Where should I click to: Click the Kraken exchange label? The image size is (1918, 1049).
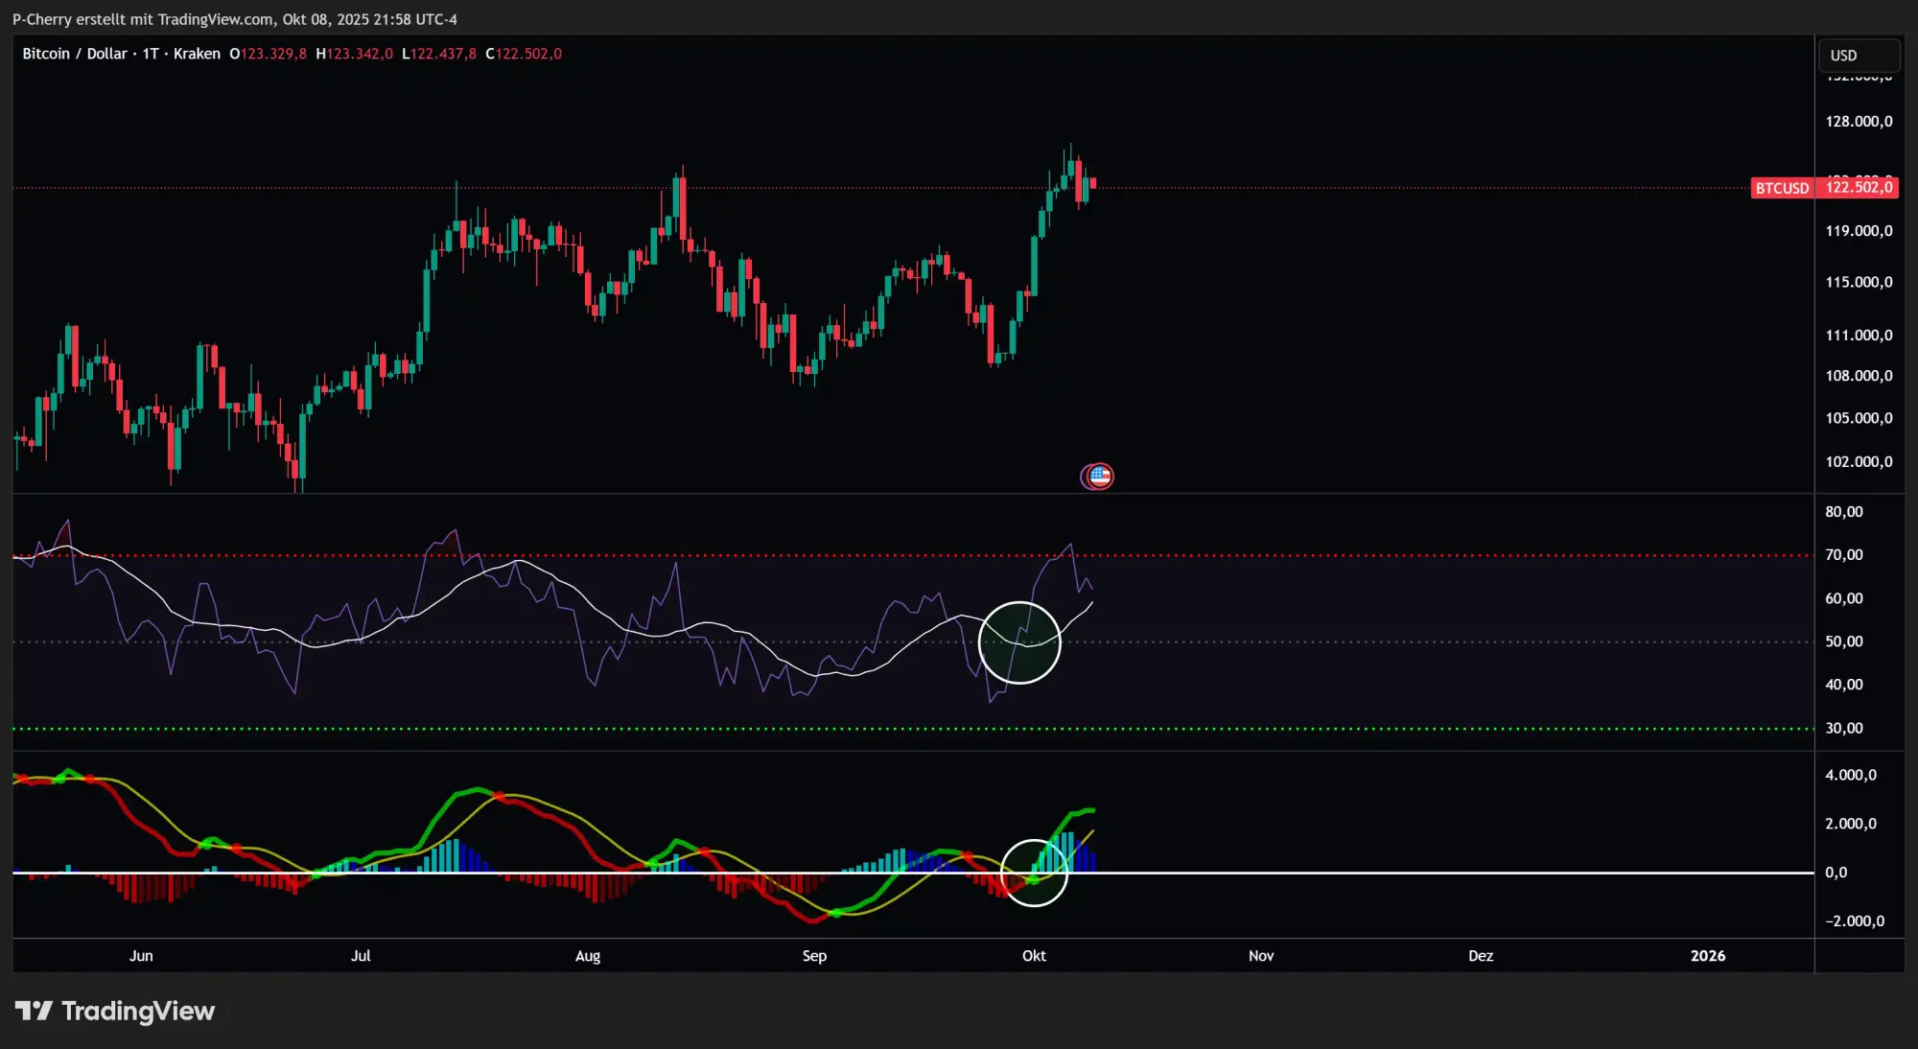point(197,54)
